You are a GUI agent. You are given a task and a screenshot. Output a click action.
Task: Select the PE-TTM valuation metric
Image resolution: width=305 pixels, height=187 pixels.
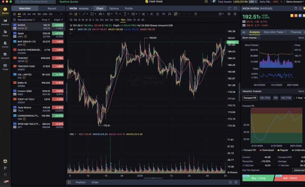coord(265,98)
